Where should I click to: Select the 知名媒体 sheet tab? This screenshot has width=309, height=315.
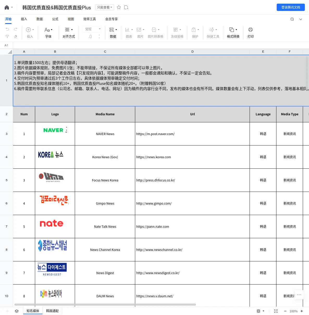point(33,311)
